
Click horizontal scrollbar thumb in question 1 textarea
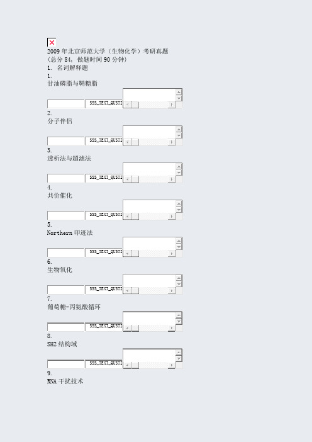pyautogui.click(x=135, y=105)
